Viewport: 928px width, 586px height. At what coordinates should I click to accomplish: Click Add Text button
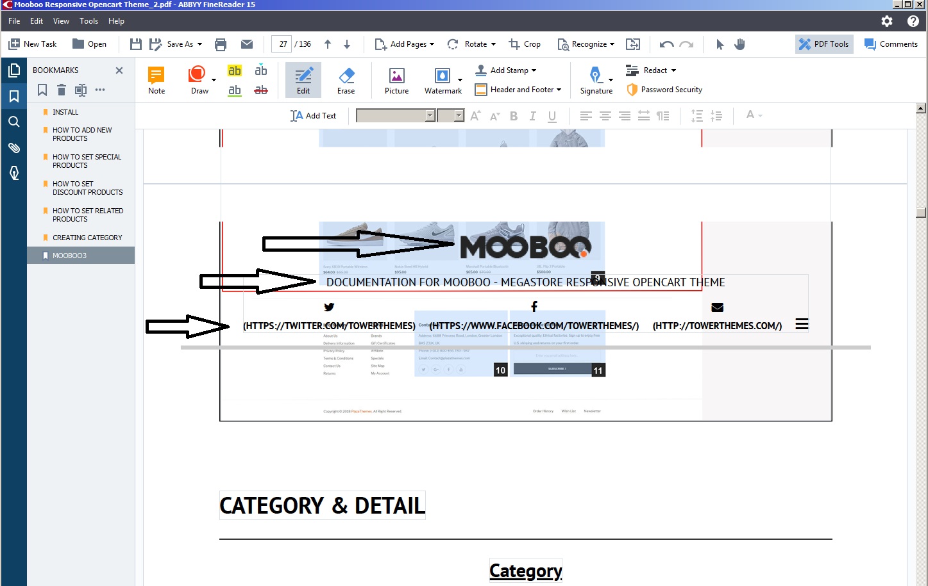313,116
